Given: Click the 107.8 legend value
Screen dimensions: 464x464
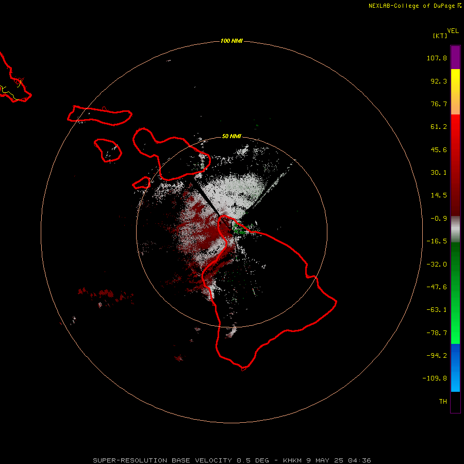Looking at the screenshot, I should [437, 58].
